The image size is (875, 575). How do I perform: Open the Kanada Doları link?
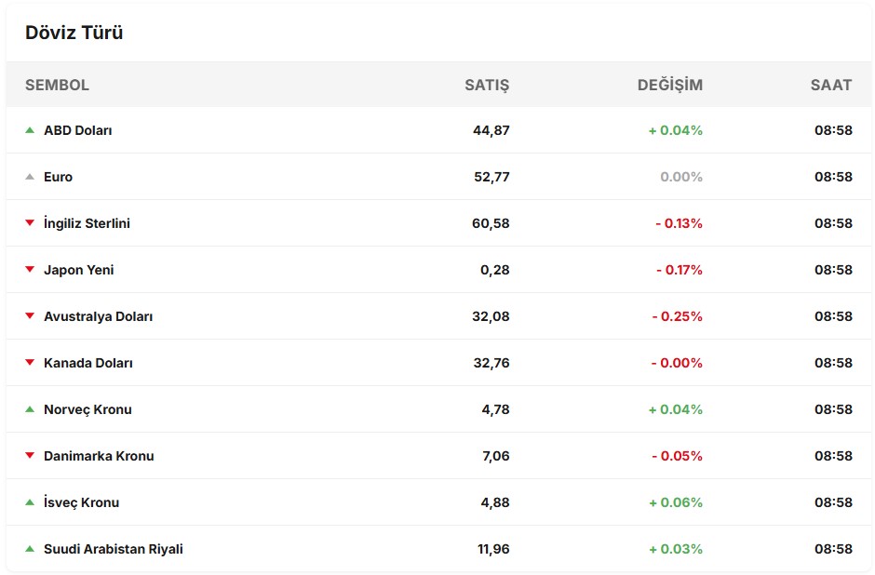tap(88, 363)
